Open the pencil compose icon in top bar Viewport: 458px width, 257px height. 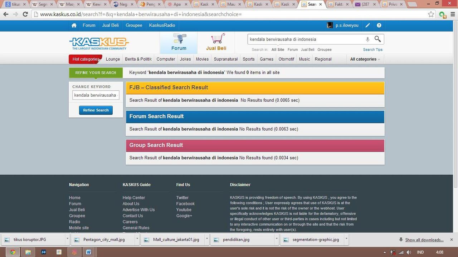pos(367,25)
